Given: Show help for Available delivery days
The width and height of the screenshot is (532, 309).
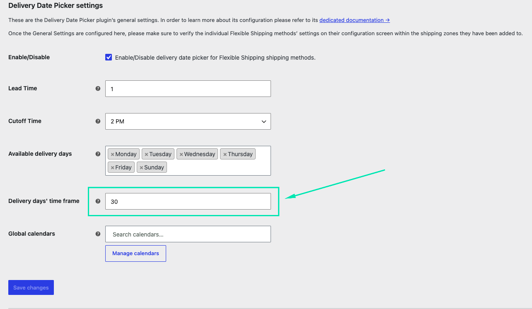Looking at the screenshot, I should [x=98, y=154].
